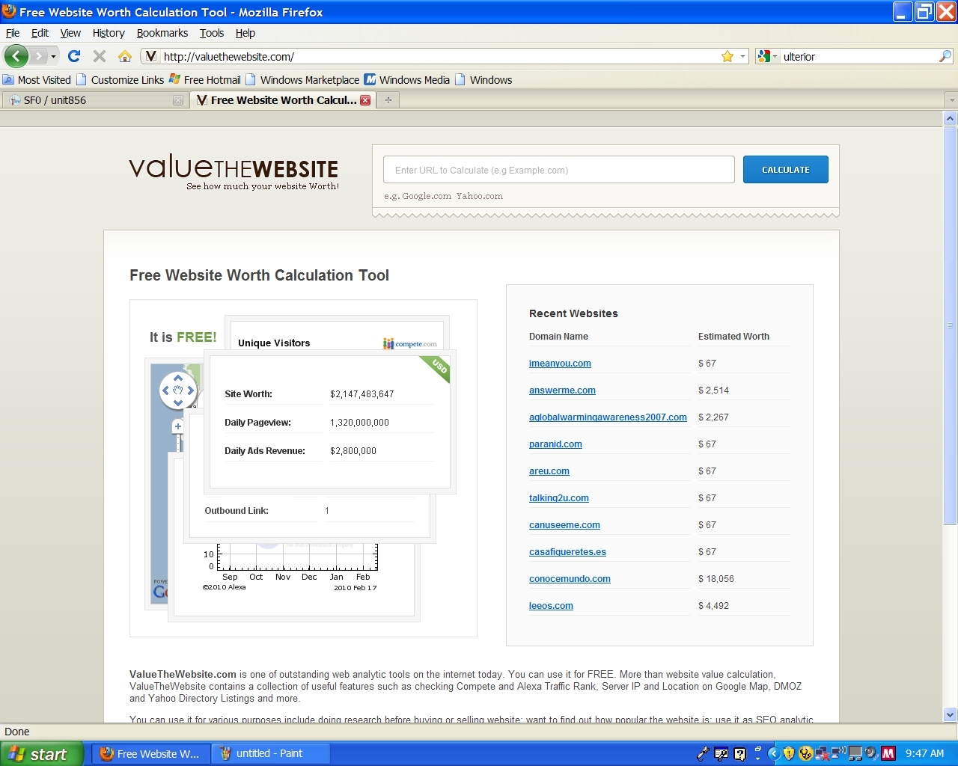Click the stop loading X icon

coord(99,56)
